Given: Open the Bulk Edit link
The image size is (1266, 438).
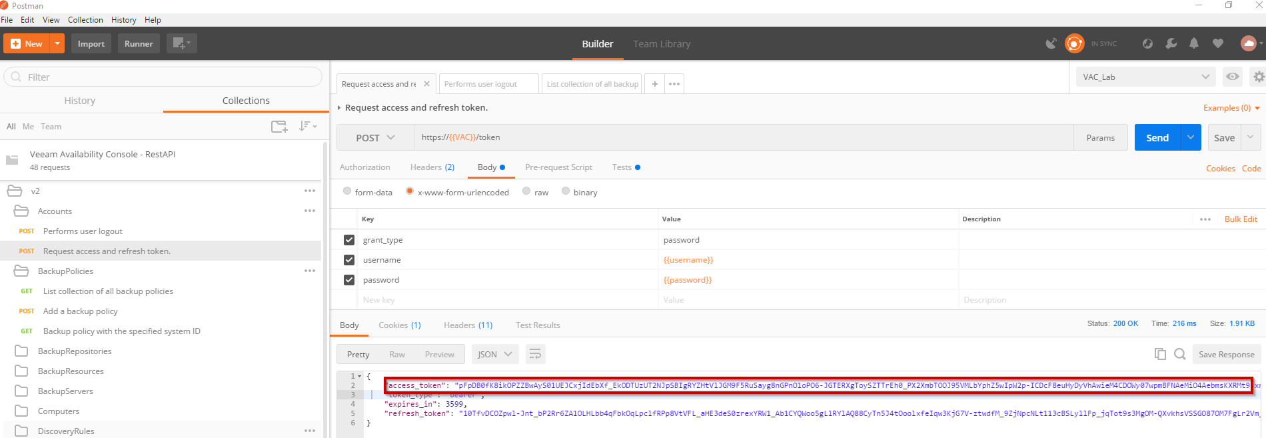Looking at the screenshot, I should [x=1241, y=219].
